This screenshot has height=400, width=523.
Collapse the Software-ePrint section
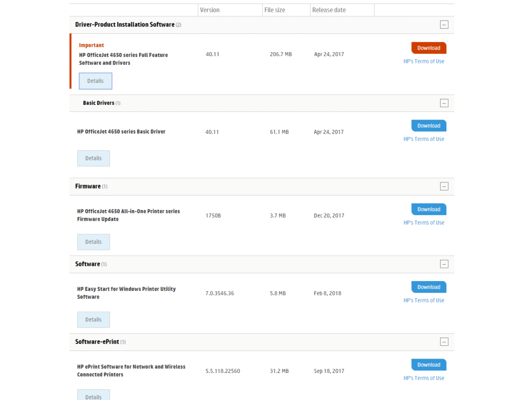444,342
